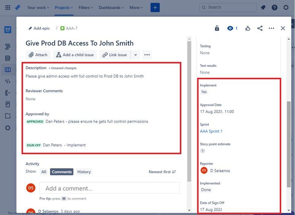The height and width of the screenshot is (215, 295).
Task: Click Approval Date value 17 Aug 2023, 11:00
Action: [x=217, y=111]
